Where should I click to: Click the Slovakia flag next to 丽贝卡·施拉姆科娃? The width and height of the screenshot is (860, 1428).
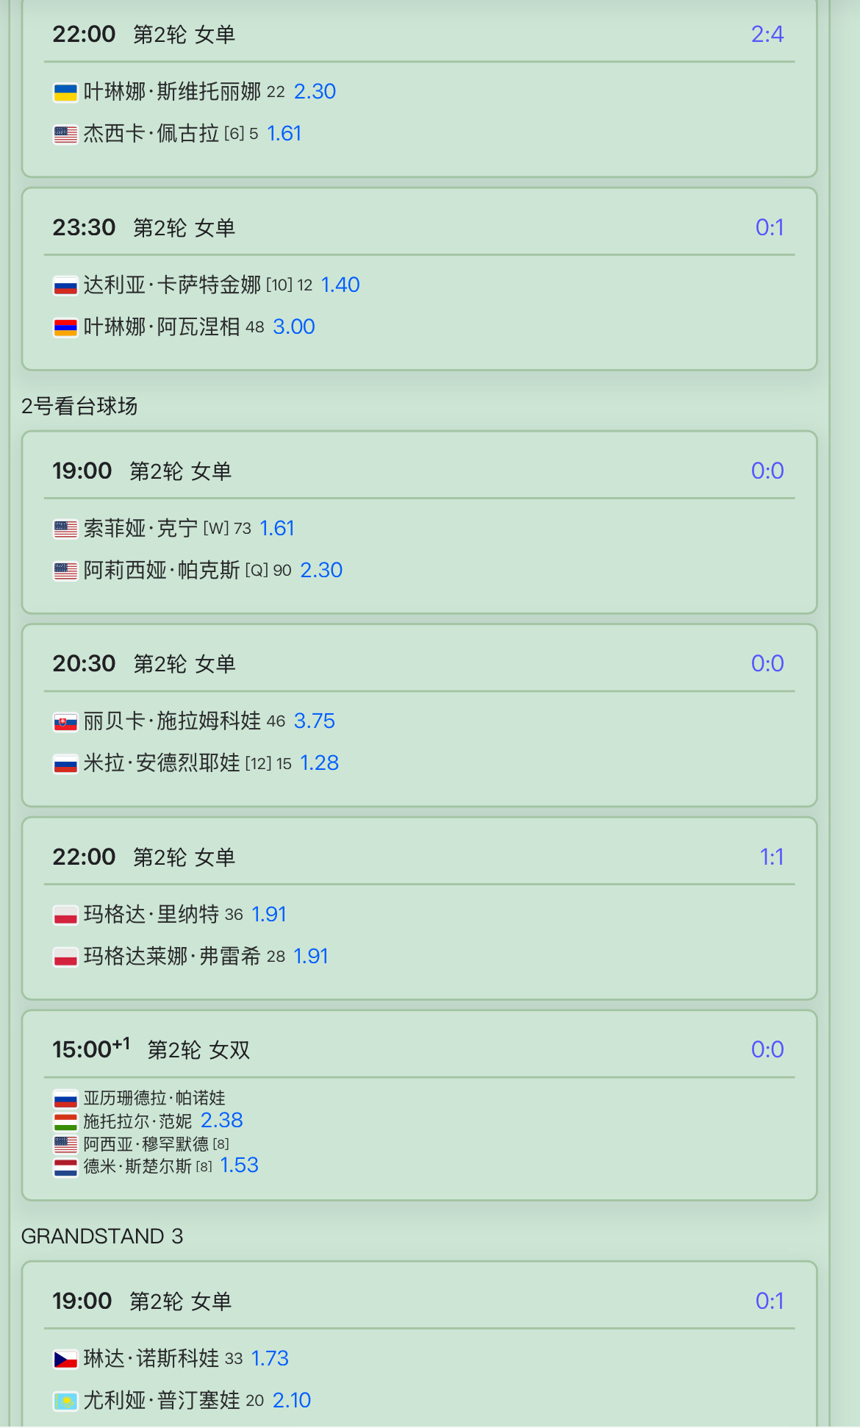(x=65, y=722)
